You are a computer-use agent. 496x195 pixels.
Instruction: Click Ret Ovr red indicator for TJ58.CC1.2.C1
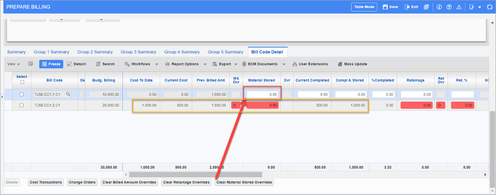tap(441, 105)
